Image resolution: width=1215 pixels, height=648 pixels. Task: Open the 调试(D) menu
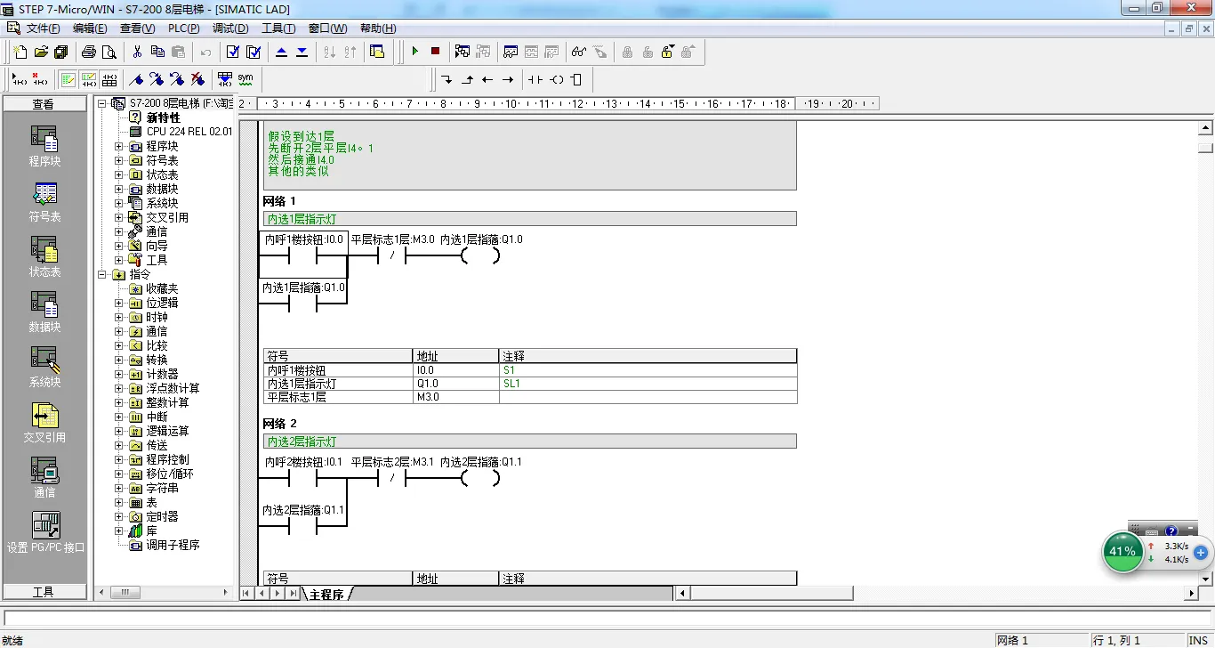[230, 28]
